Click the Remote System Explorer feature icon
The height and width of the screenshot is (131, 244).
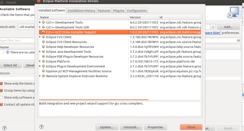click(44, 76)
